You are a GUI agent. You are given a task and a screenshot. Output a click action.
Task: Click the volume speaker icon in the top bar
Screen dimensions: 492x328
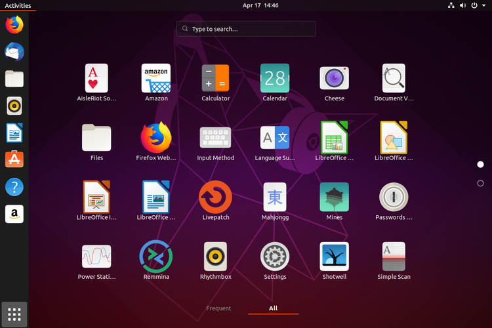pyautogui.click(x=463, y=5)
